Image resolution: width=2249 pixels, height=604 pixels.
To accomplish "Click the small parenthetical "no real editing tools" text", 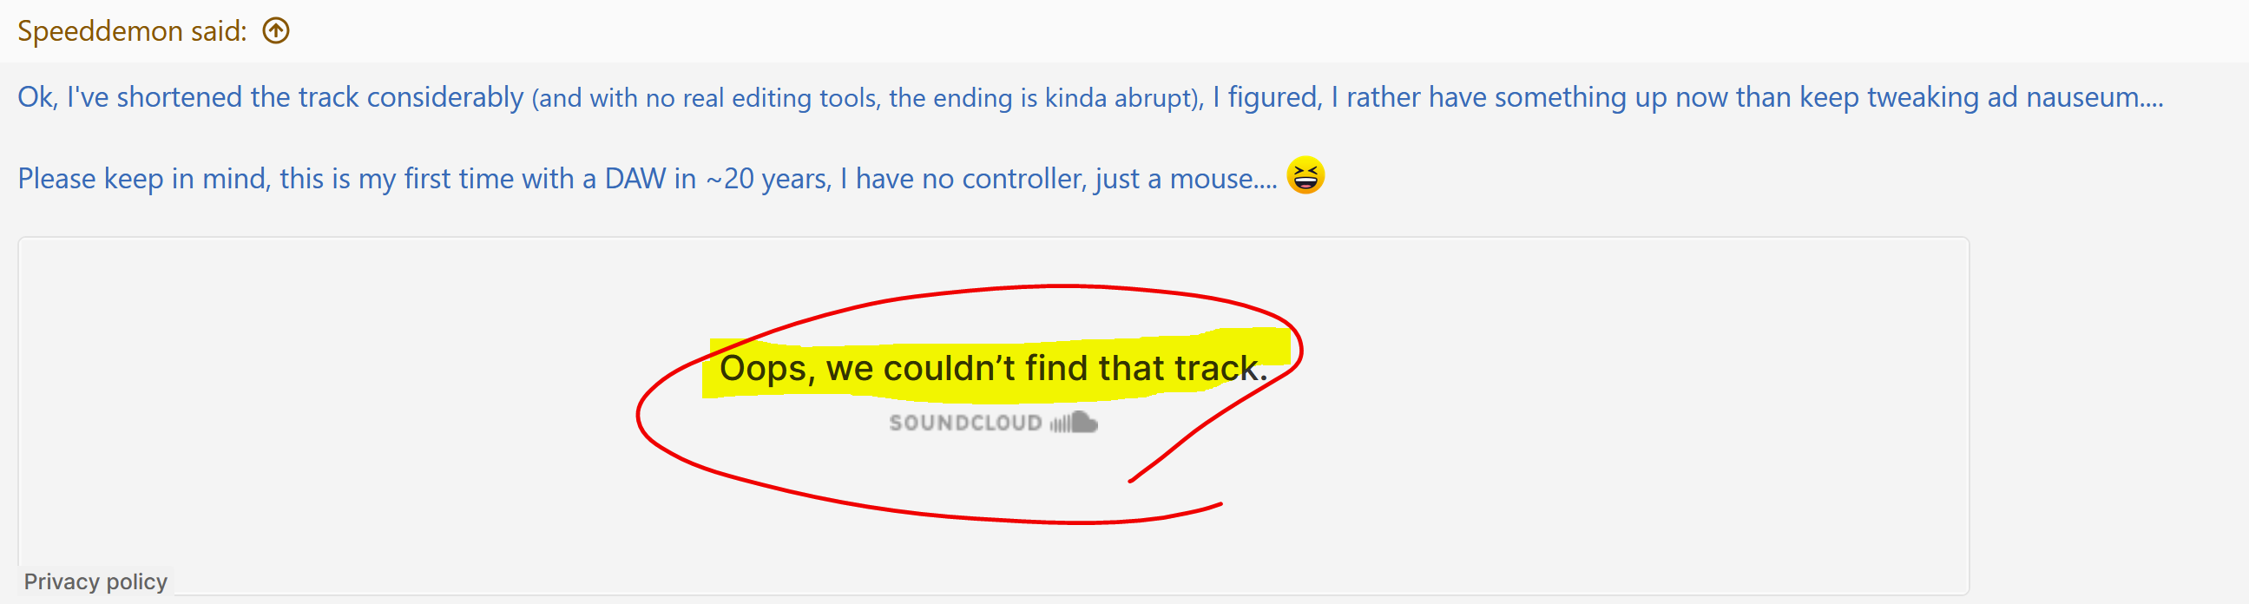I will click(760, 98).
